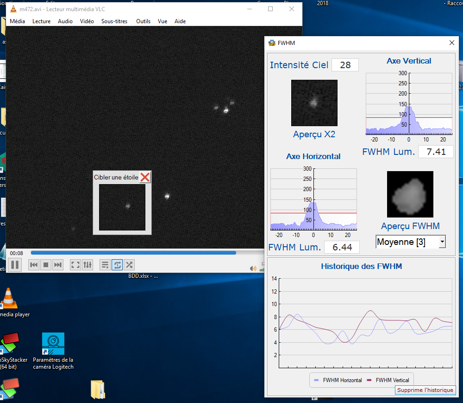This screenshot has height=403, width=463.
Task: Open the extended settings (equalizer) panel
Action: point(88,265)
